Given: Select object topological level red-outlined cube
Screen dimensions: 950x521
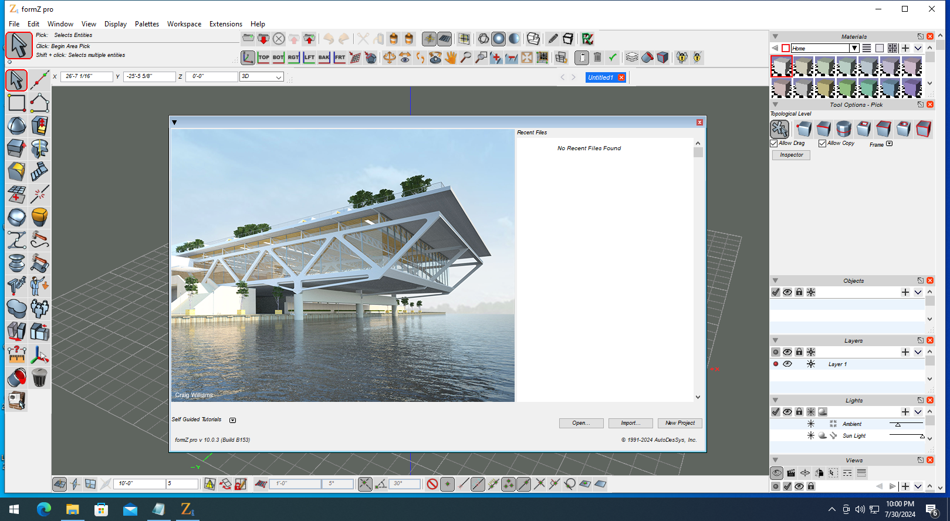Looking at the screenshot, I should [x=924, y=128].
